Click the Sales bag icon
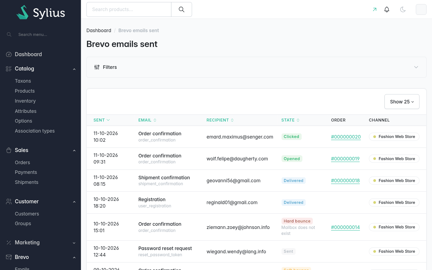432x270 pixels. coord(9,150)
